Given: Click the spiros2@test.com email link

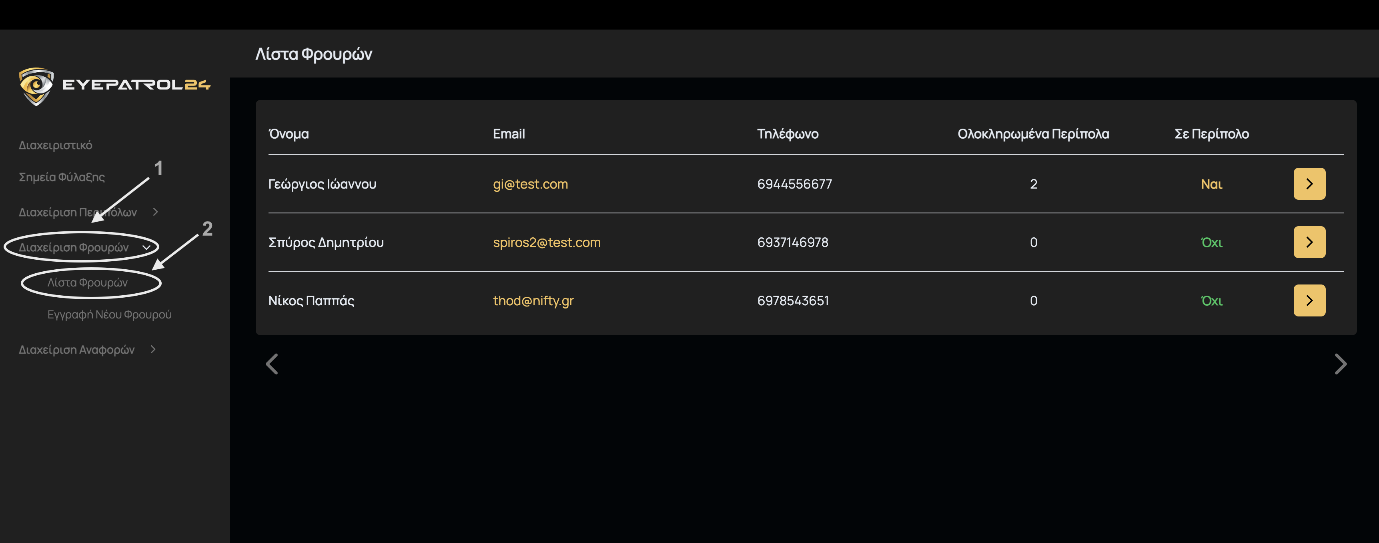Looking at the screenshot, I should tap(547, 242).
